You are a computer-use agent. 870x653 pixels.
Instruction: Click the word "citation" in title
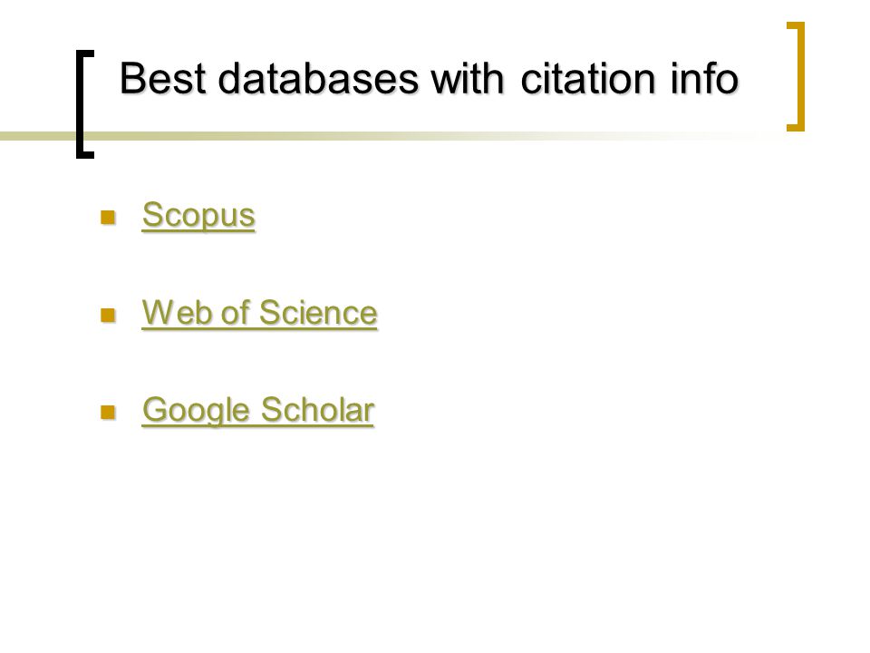589,79
